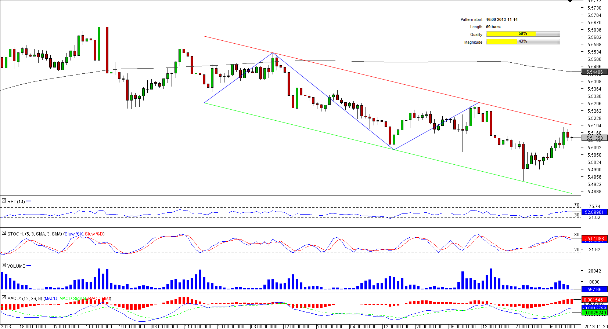Image resolution: width=608 pixels, height=329 pixels.
Task: Click the red stochastic value label 75.01088
Action: coord(594,238)
